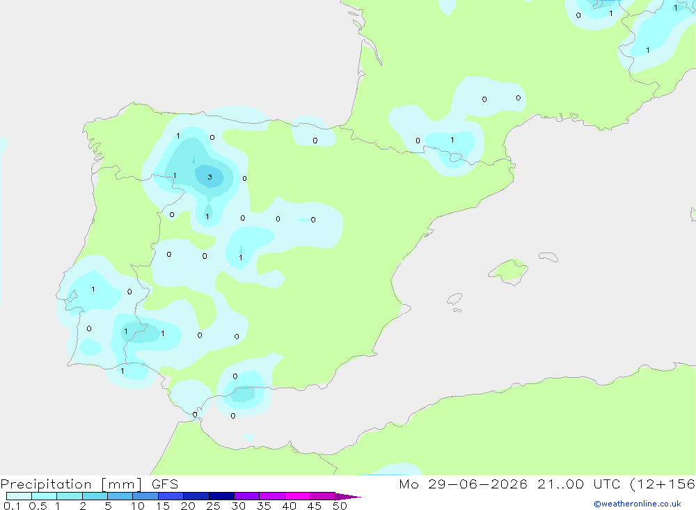The height and width of the screenshot is (510, 696).
Task: Click the 30–35 mm violet legend swatch
Action: [246, 496]
